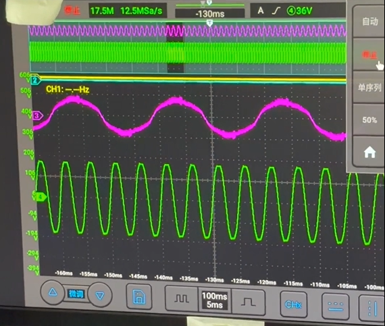Tap the -145ms time axis label
Image resolution: width=385 pixels, height=326 pixels.
coord(138,277)
